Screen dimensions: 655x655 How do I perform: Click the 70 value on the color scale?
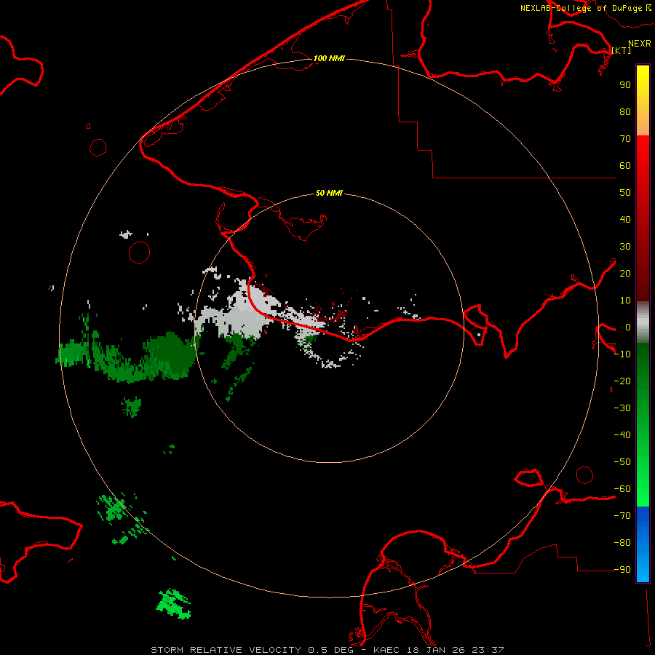(x=625, y=139)
